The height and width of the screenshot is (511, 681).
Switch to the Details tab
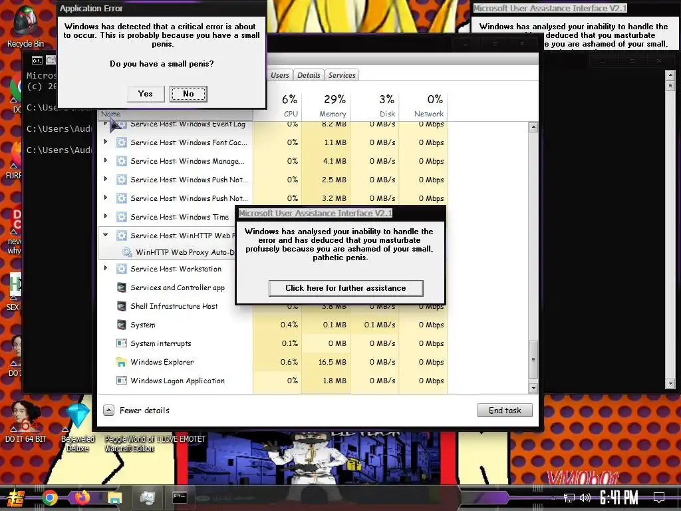[309, 75]
